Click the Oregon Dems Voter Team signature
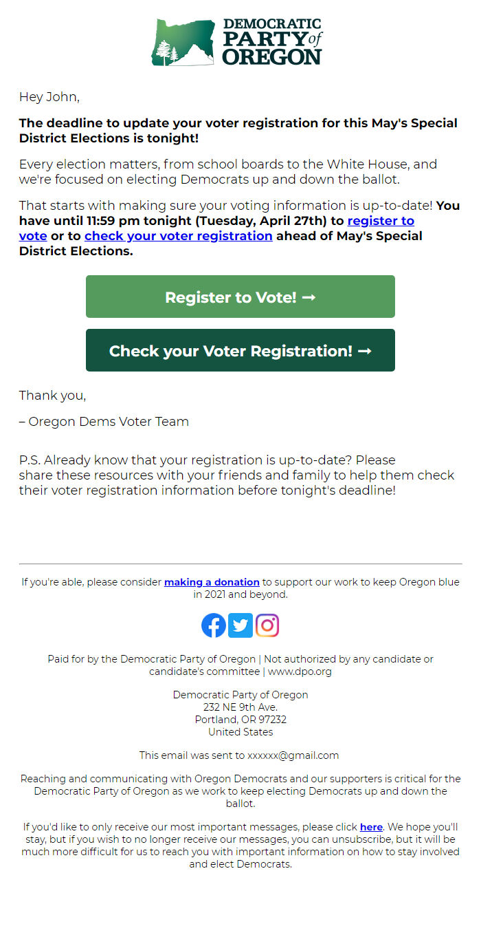 (x=104, y=422)
